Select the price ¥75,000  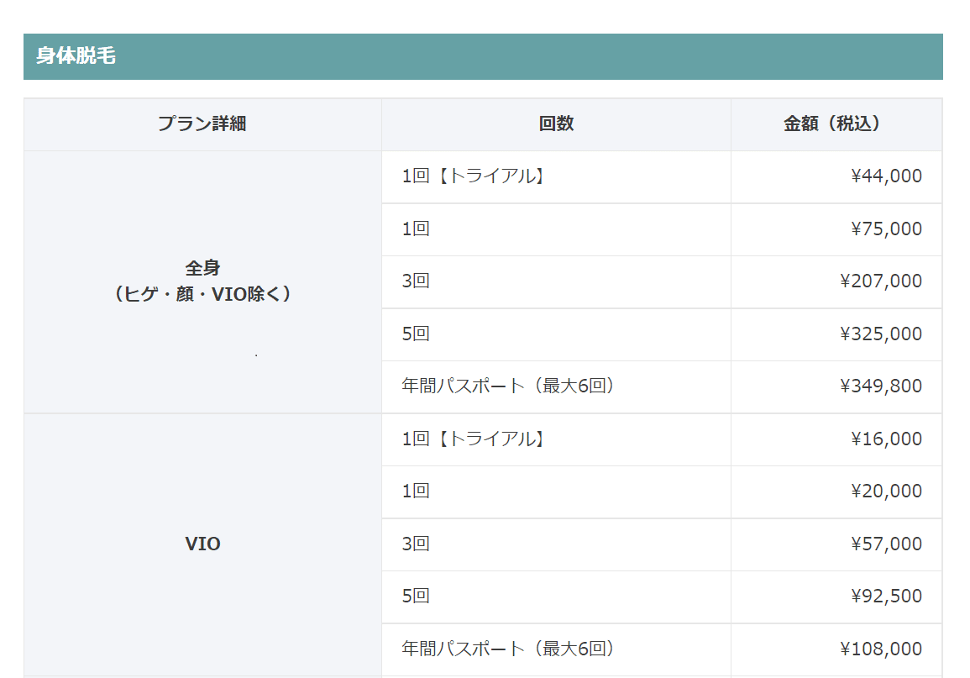click(887, 229)
